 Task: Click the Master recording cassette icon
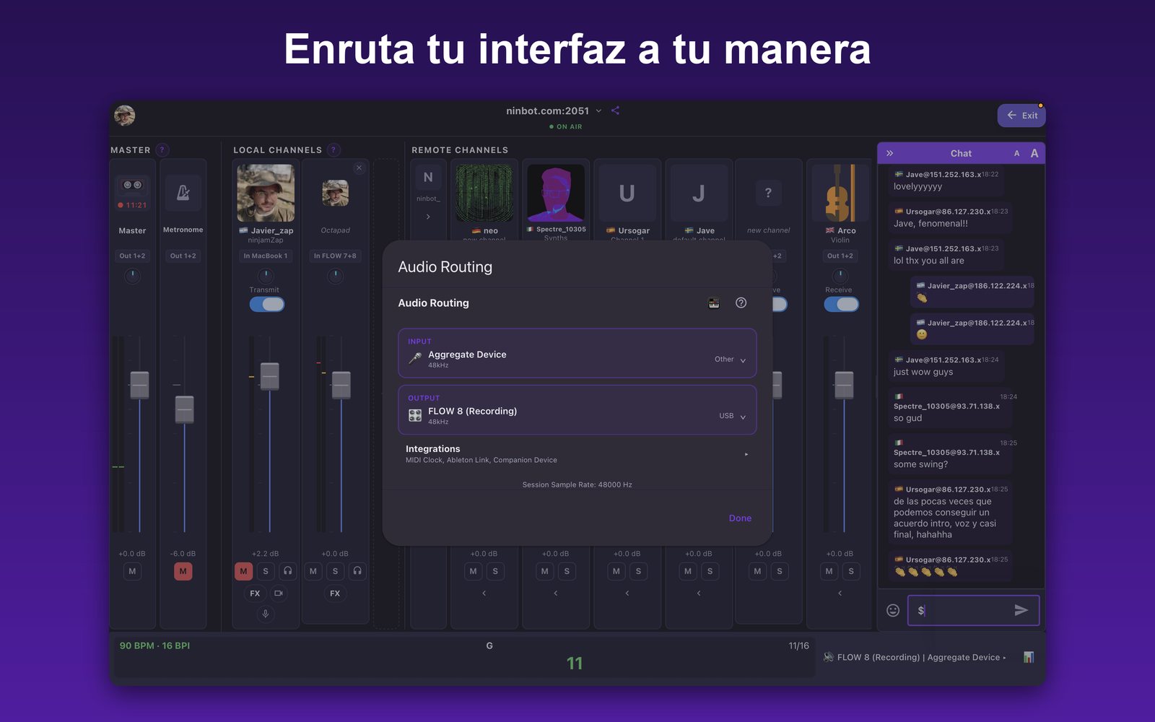(132, 186)
